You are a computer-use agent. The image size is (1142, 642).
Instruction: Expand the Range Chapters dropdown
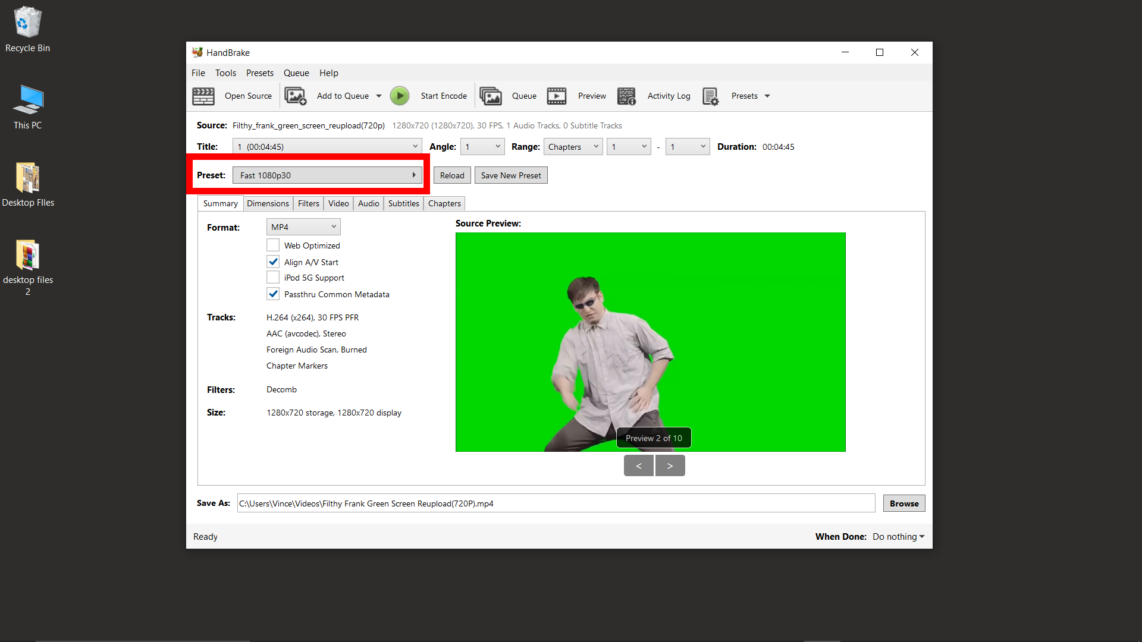click(573, 147)
